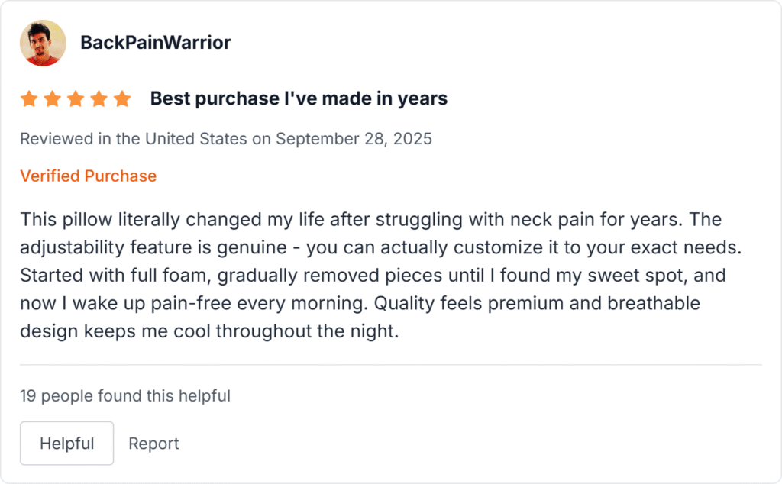Click the Helpful button
The height and width of the screenshot is (484, 782).
coord(66,443)
